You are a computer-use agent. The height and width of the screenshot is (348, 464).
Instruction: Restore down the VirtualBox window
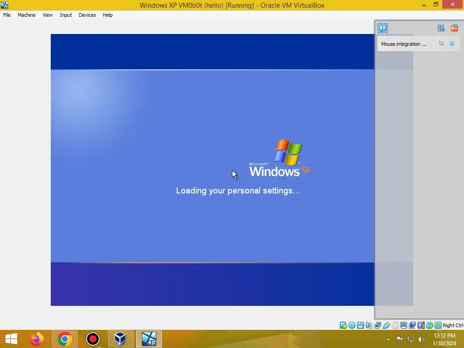pyautogui.click(x=436, y=5)
